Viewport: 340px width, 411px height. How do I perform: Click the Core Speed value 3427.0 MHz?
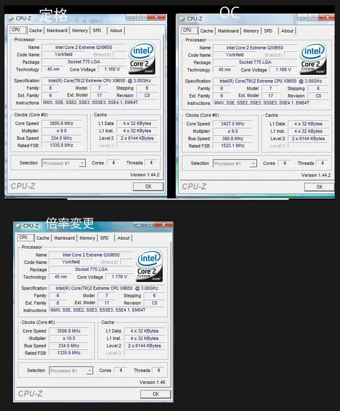pyautogui.click(x=232, y=124)
